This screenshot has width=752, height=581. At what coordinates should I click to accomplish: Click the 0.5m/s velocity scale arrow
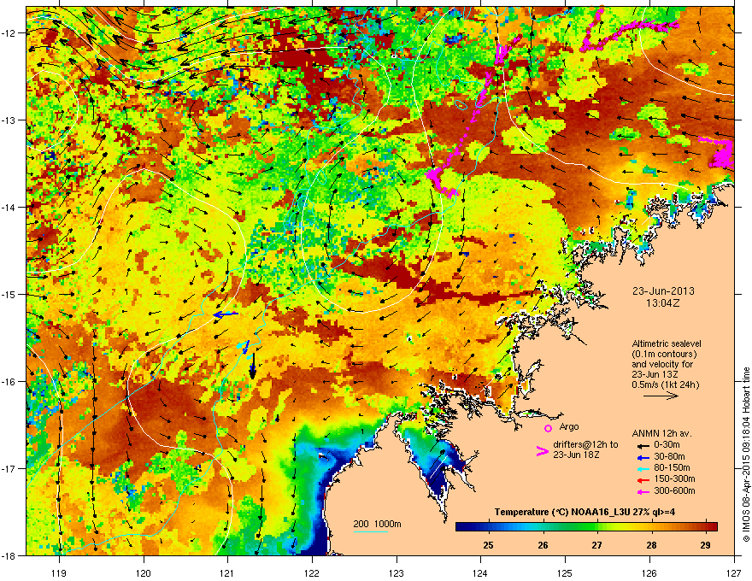[661, 396]
